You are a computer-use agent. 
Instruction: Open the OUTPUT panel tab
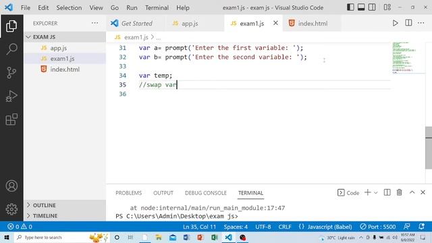(163, 193)
